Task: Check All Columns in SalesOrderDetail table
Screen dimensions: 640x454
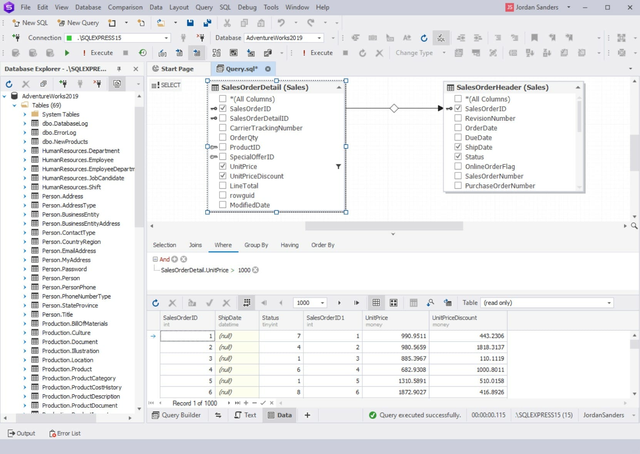Action: (223, 99)
